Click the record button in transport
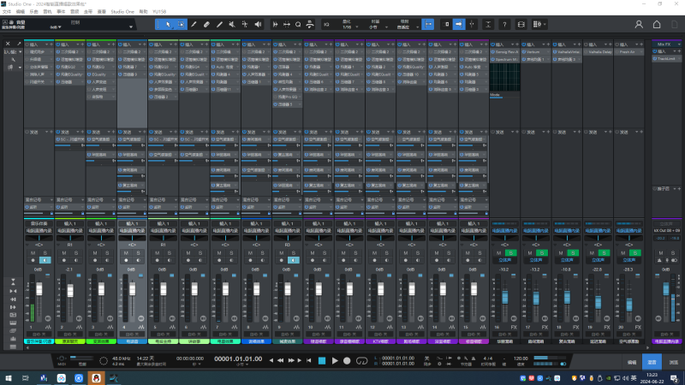Viewport: 685px width, 385px height. click(x=347, y=360)
